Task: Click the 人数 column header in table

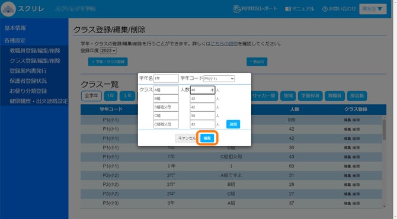Action: pos(294,109)
